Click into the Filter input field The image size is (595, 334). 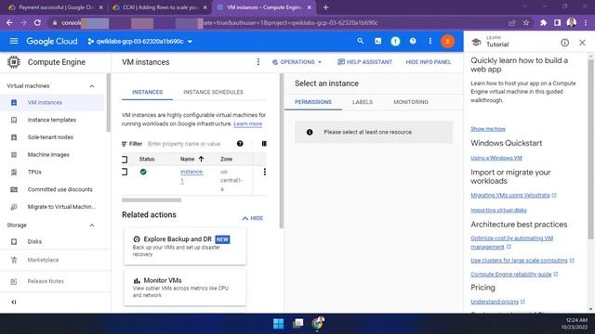(x=184, y=144)
